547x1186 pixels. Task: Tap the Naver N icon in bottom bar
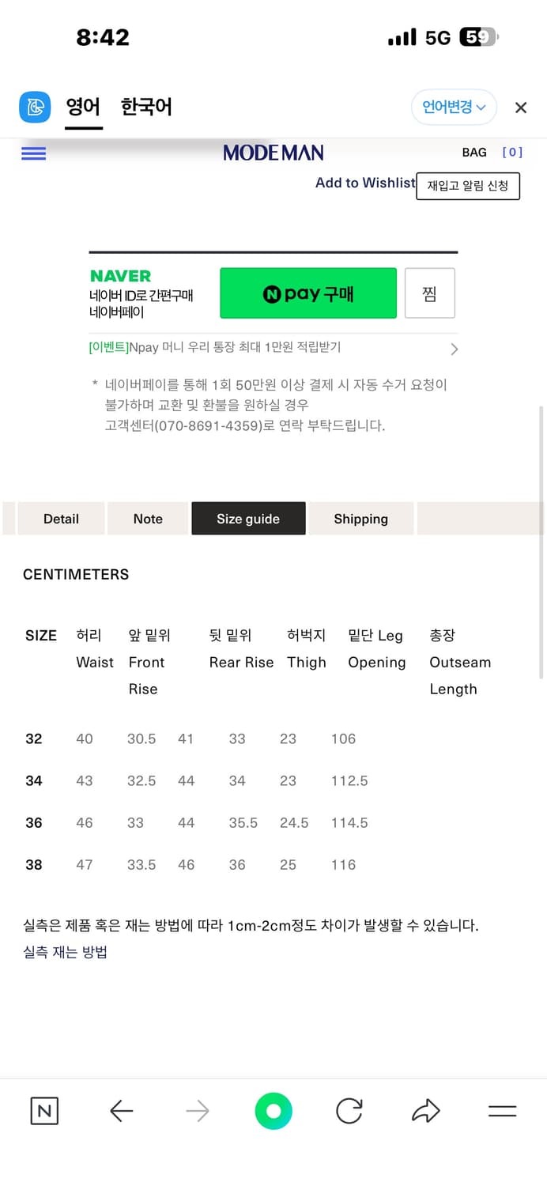point(44,1111)
